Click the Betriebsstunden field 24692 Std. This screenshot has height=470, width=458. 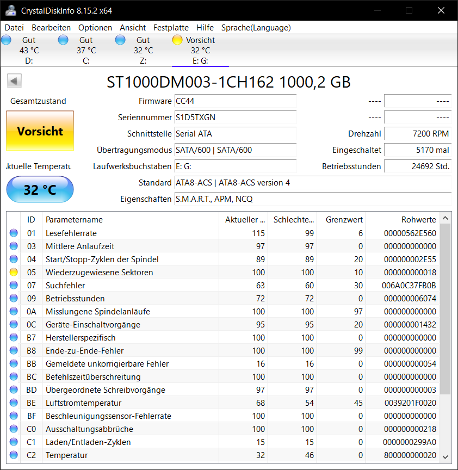(x=418, y=166)
